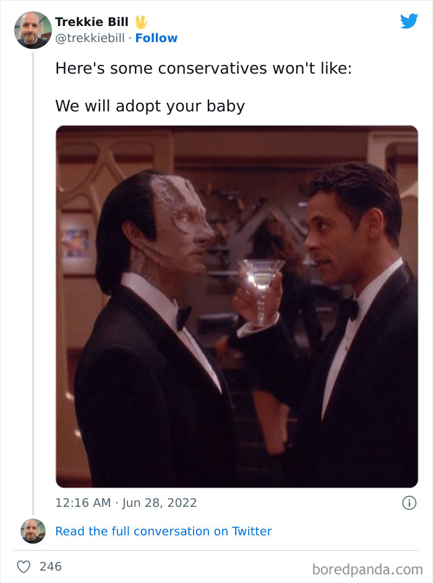Click the blue Twitter bird logo
The image size is (433, 583).
pos(409,21)
